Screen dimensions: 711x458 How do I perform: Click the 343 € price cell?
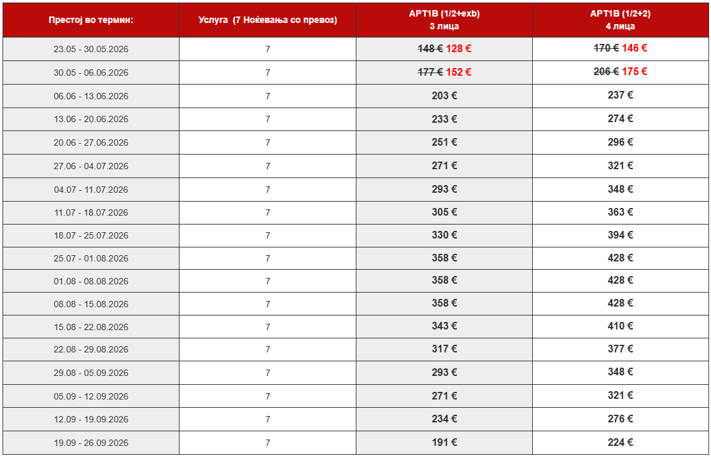pyautogui.click(x=444, y=326)
